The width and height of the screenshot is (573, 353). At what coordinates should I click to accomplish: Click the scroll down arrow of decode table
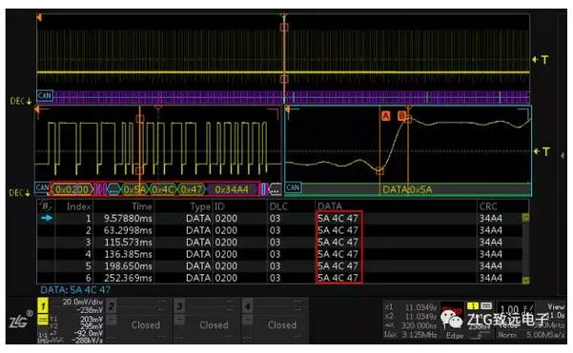pos(526,280)
